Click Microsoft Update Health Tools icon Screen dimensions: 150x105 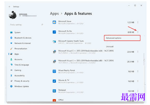click(x=54, y=42)
